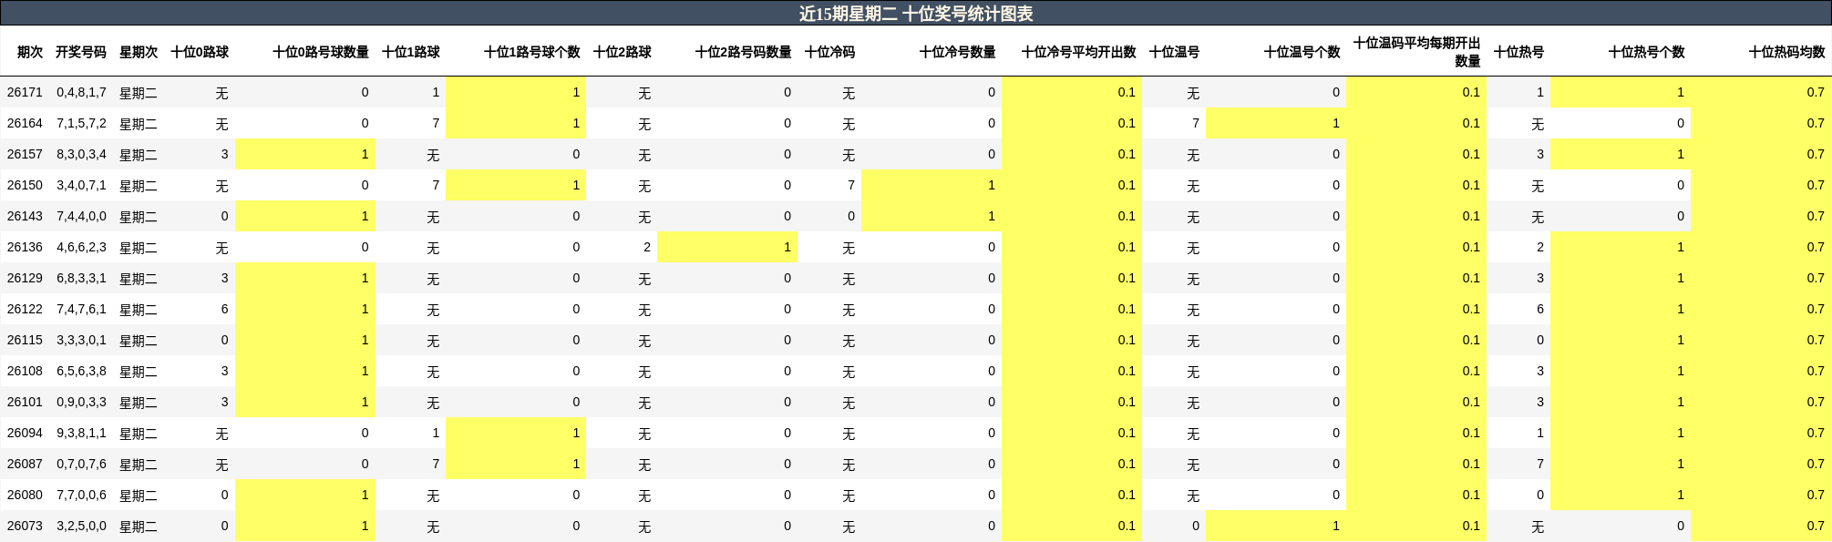This screenshot has width=1832, height=542.
Task: Click winning numbers 7,4,4,0,0
Action: [81, 216]
